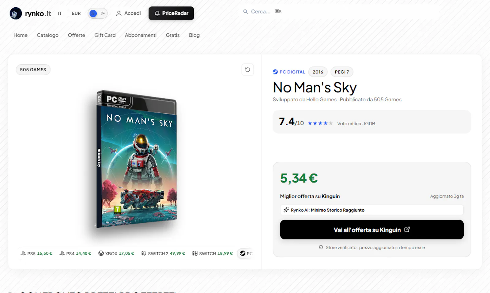This screenshot has height=293, width=490.
Task: Click the Cerca search field
Action: coord(262,12)
